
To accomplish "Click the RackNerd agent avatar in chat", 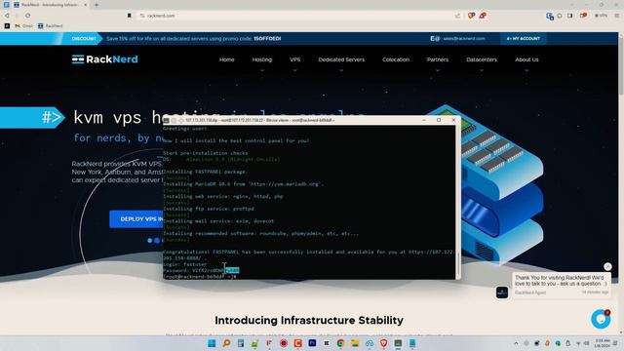I will (x=502, y=292).
